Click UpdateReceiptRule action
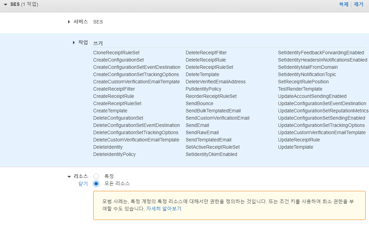The height and width of the screenshot is (231, 369). [299, 140]
